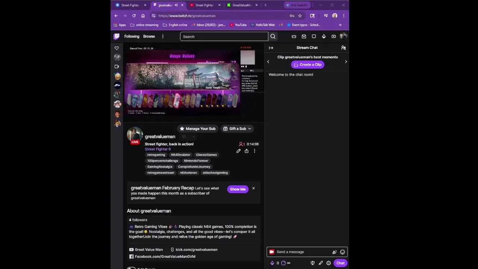478x269 pixels.
Task: Edit stream info with pencil icon
Action: click(x=238, y=151)
